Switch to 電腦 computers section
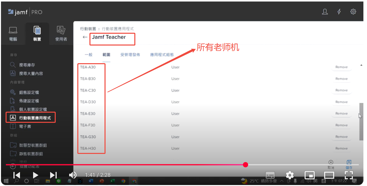367x186 pixels. point(13,34)
